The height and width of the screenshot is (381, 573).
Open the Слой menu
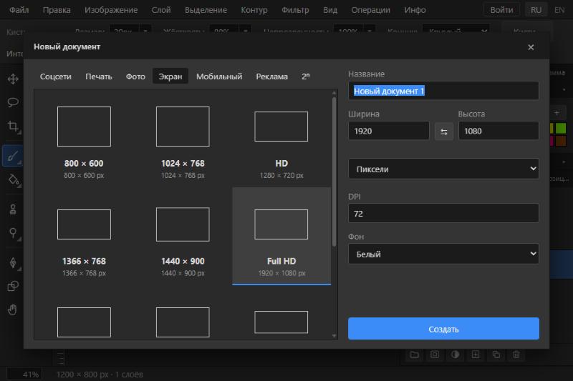click(161, 10)
